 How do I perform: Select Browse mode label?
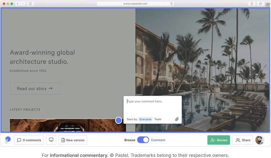click(x=130, y=140)
